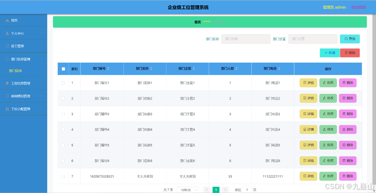The image size is (376, 193).
Task: Open the 使用情况管理 sidebar menu
Action: pos(23,96)
